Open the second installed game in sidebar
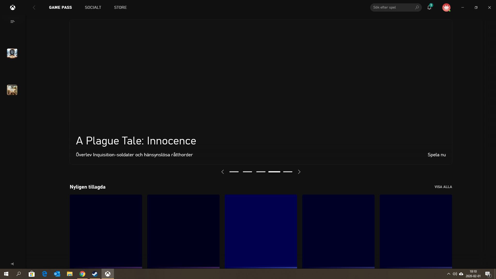Screen dimensions: 496x279 click(x=12, y=90)
